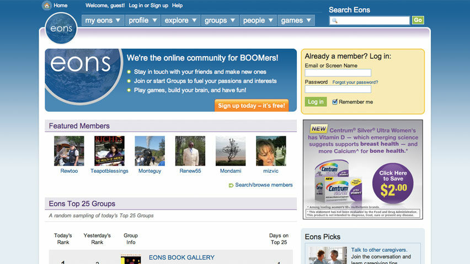The height and width of the screenshot is (264, 470).
Task: Click the Rewtoo name link
Action: pyautogui.click(x=69, y=171)
